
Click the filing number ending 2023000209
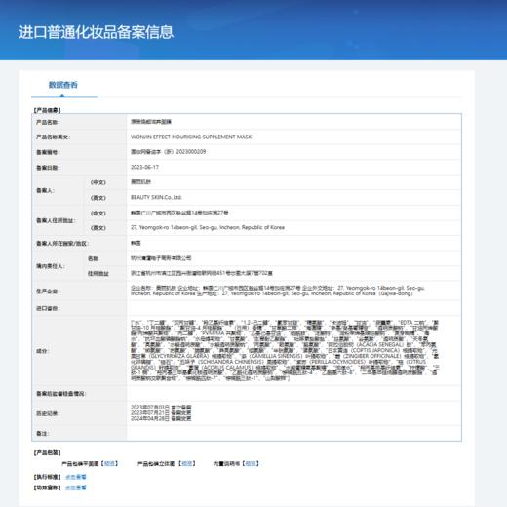(168, 152)
